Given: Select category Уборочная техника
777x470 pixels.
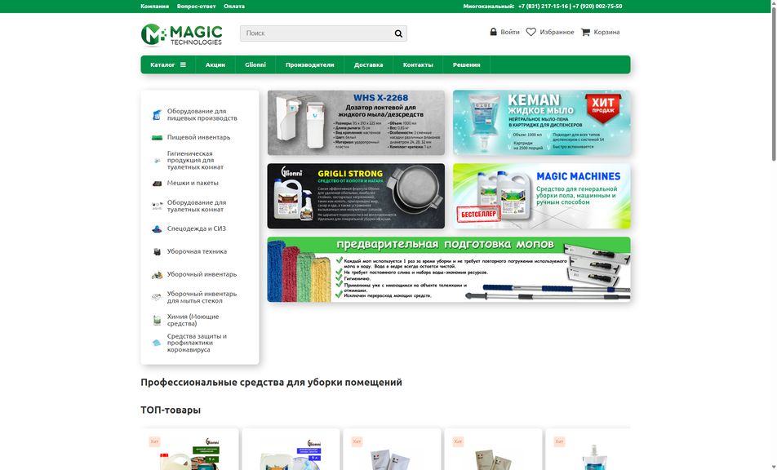Looking at the screenshot, I should 197,251.
